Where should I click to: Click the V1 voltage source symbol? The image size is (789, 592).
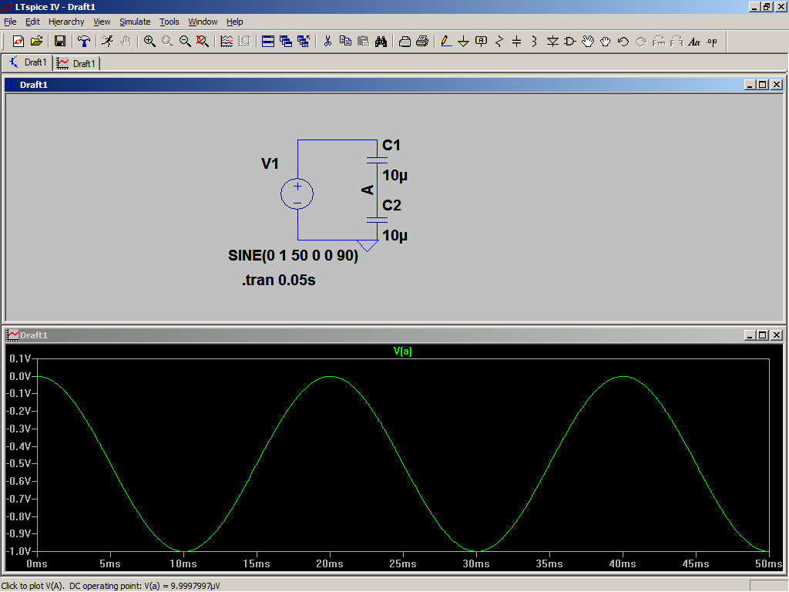[297, 193]
